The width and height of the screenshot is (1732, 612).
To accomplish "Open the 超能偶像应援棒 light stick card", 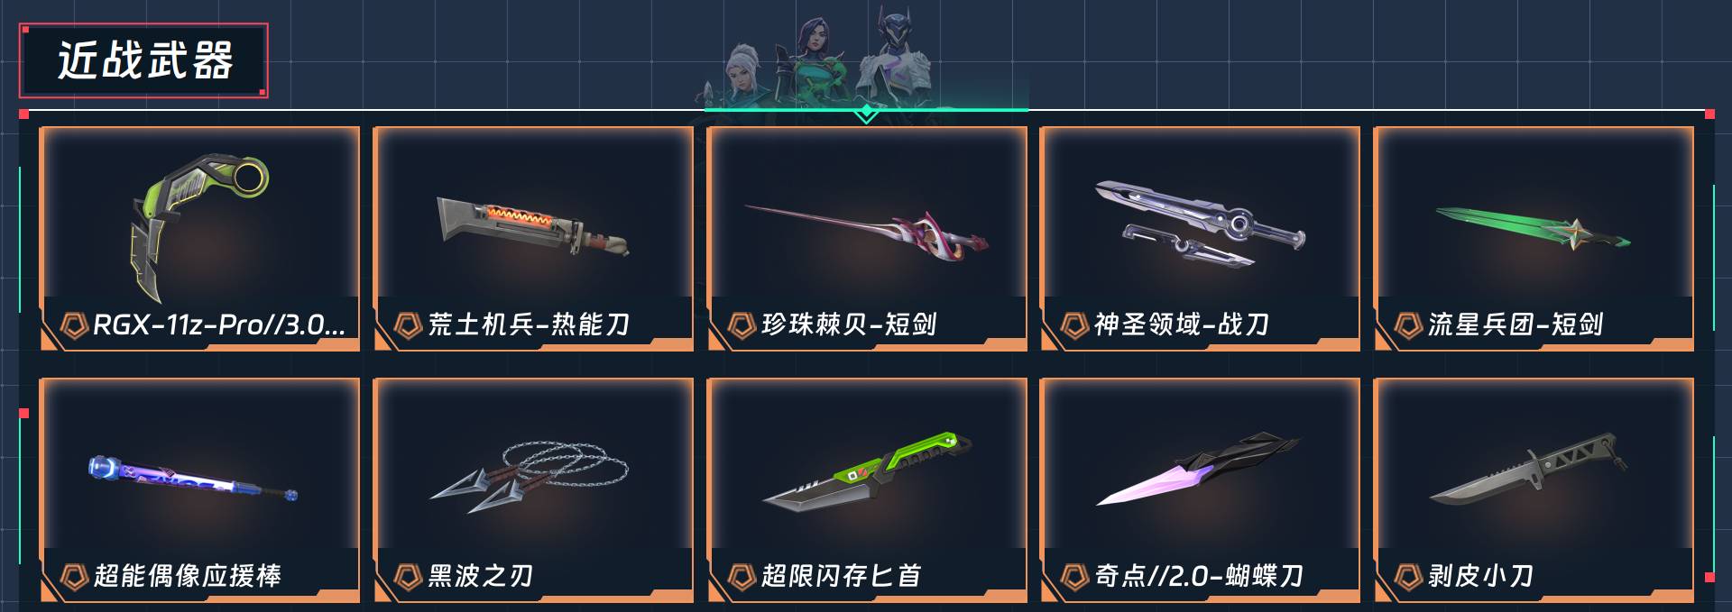I will [x=199, y=490].
